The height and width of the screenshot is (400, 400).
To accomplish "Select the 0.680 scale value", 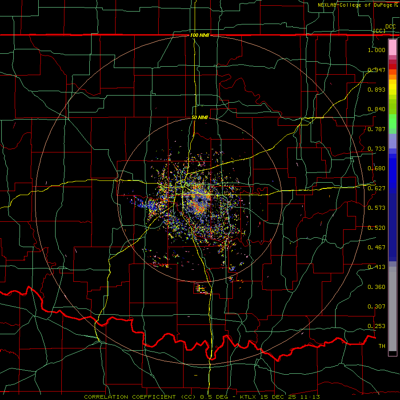I will coord(376,168).
